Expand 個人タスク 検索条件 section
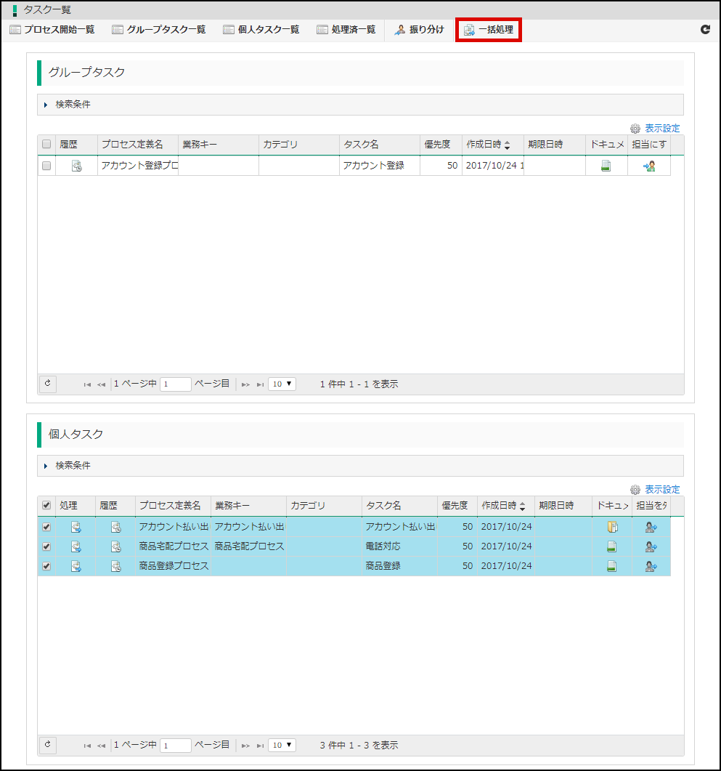This screenshot has height=771, width=721. (360, 465)
